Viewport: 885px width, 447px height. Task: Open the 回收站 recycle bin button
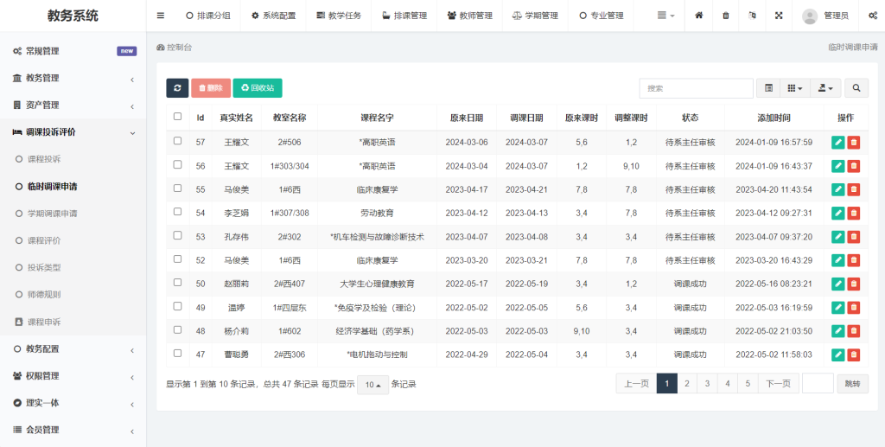[x=258, y=88]
